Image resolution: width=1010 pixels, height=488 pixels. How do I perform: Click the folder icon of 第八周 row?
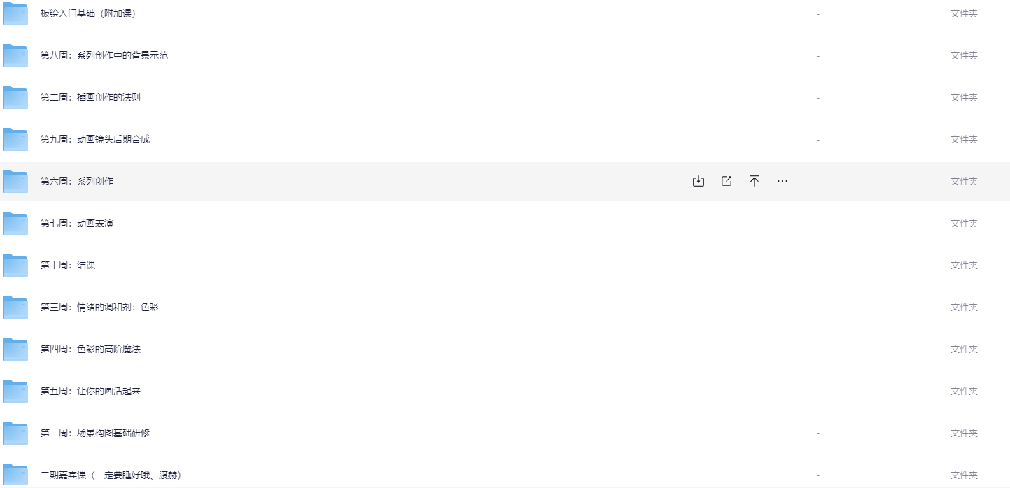pos(15,55)
